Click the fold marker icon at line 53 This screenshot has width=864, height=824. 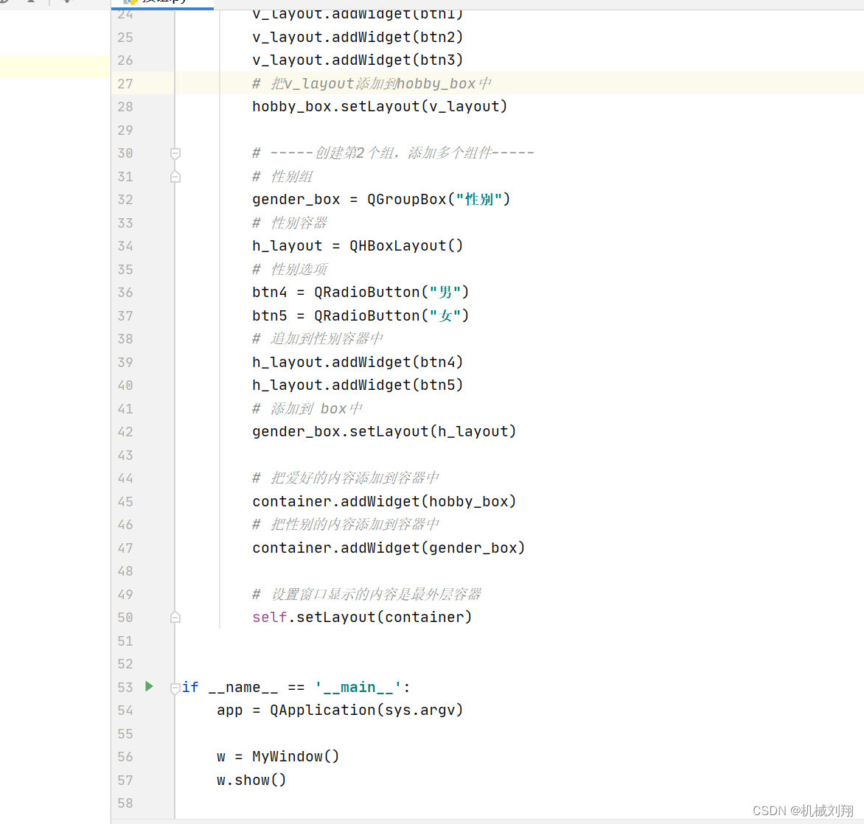pyautogui.click(x=175, y=686)
